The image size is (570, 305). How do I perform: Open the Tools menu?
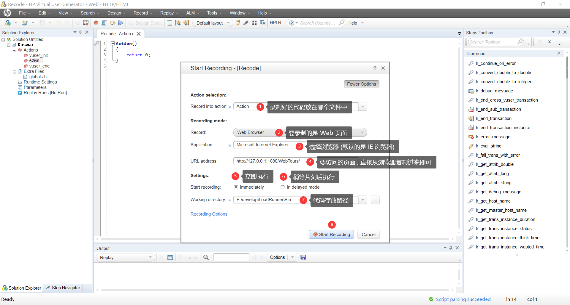pyautogui.click(x=214, y=13)
